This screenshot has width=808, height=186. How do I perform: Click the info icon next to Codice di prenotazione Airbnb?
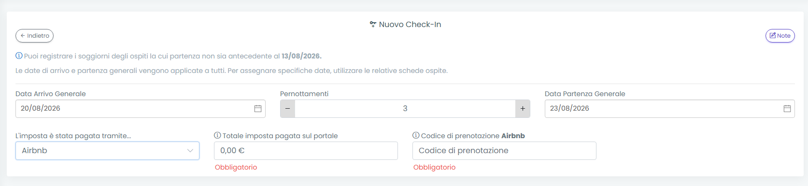pyautogui.click(x=416, y=136)
